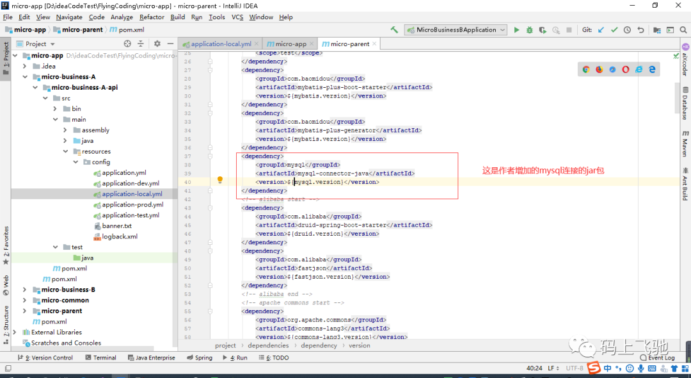
Task: Open the LF line separator selector
Action: tap(553, 368)
